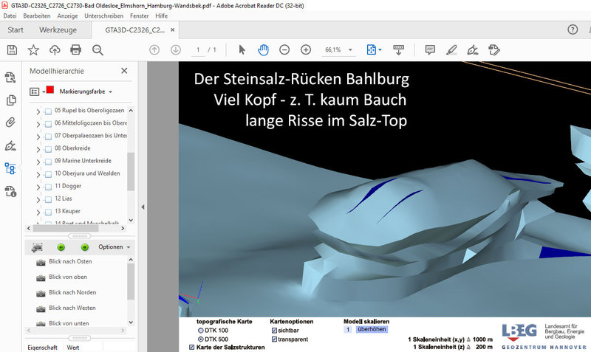Open the Attachments paperclip panel
The height and width of the screenshot is (352, 591).
10,122
